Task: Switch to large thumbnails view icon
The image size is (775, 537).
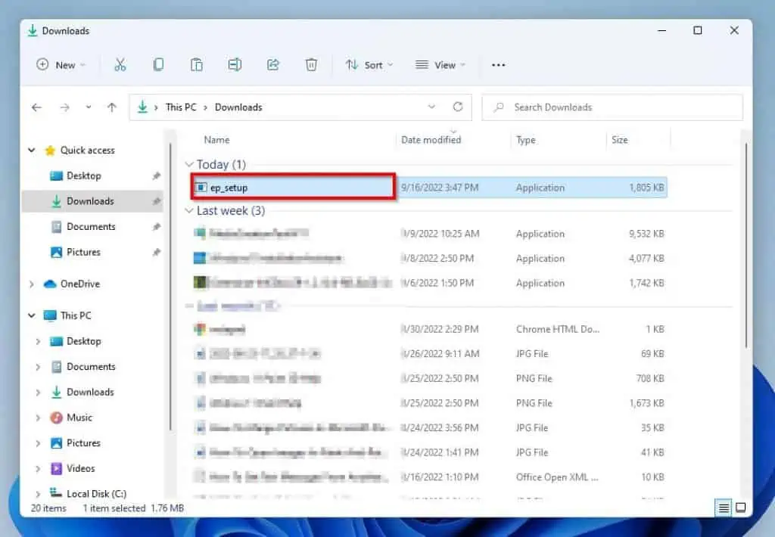Action: point(741,508)
